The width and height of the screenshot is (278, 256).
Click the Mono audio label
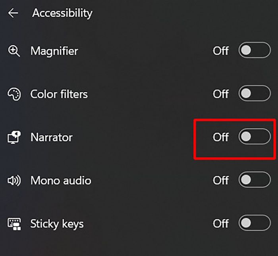pos(61,181)
